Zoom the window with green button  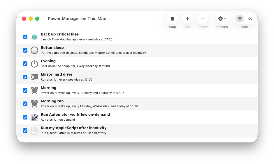(37, 19)
